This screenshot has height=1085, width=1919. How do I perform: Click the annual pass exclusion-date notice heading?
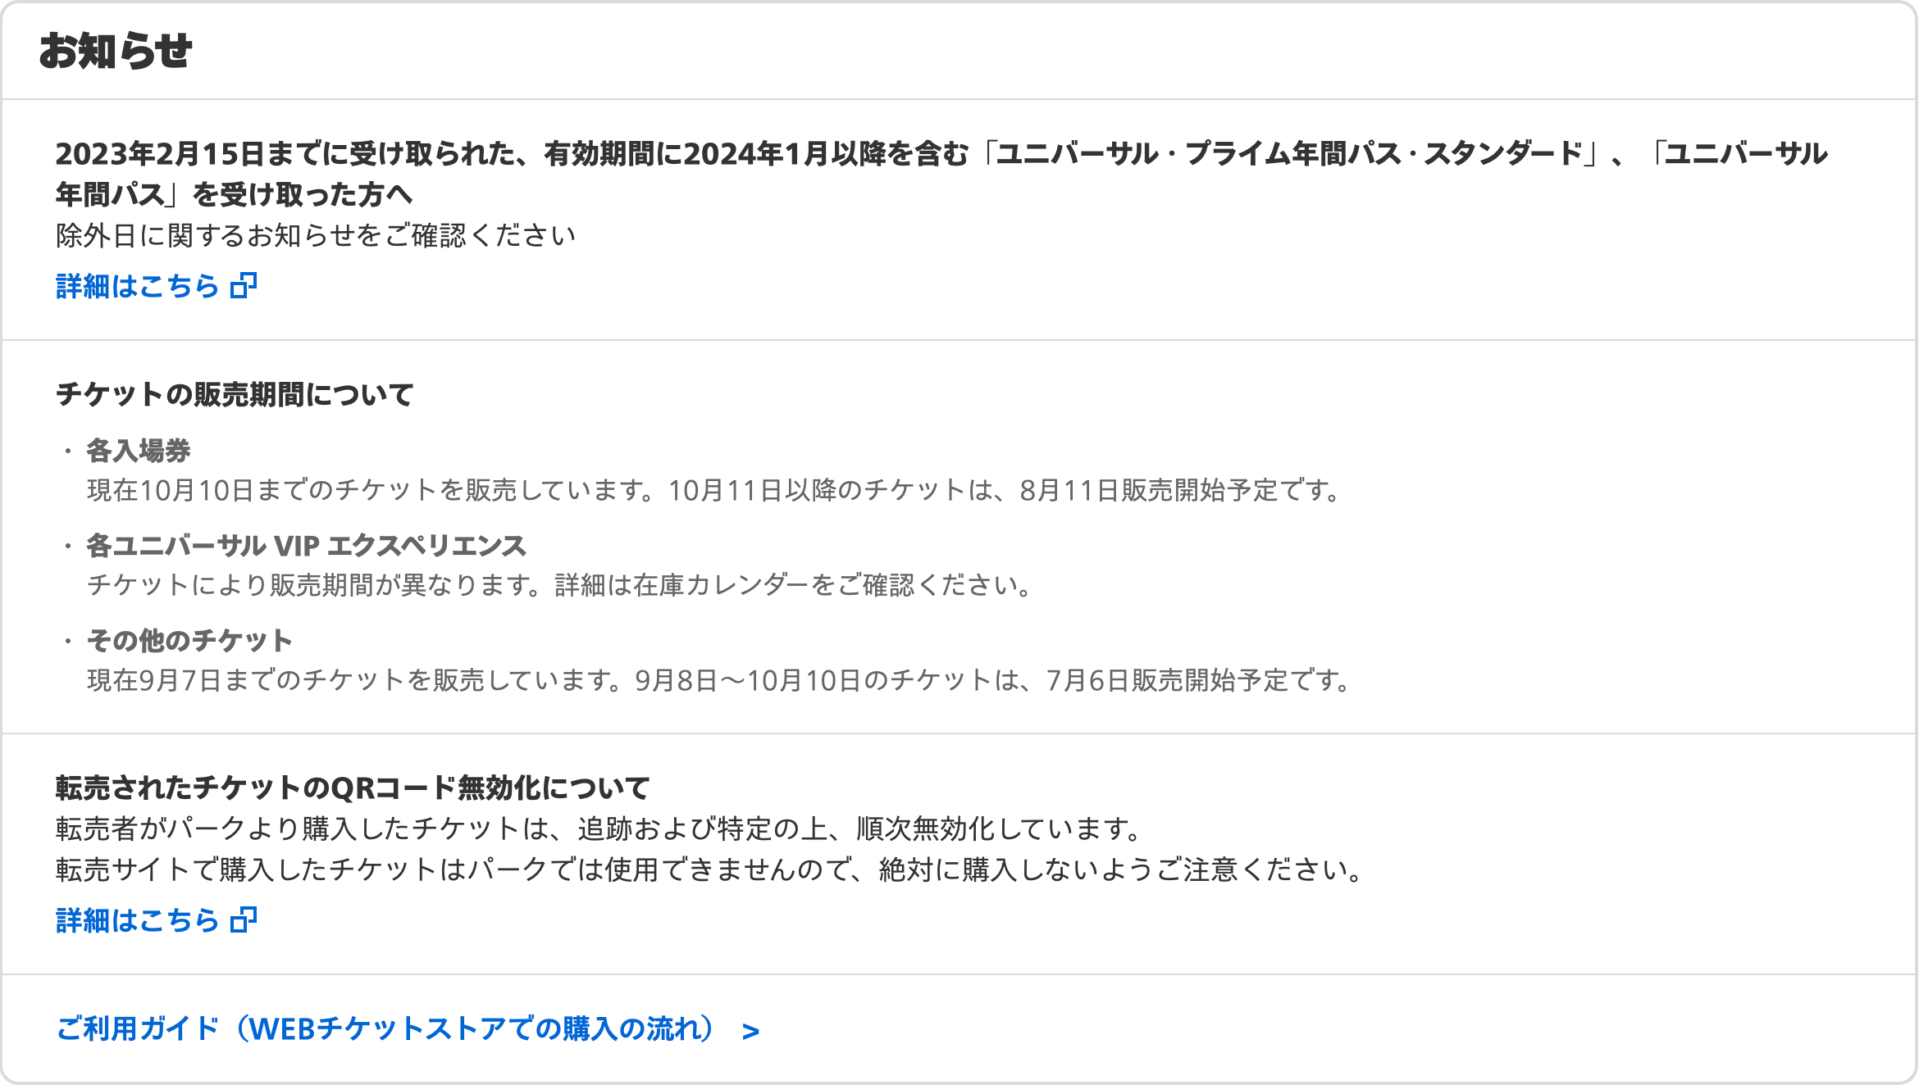pyautogui.click(x=941, y=174)
